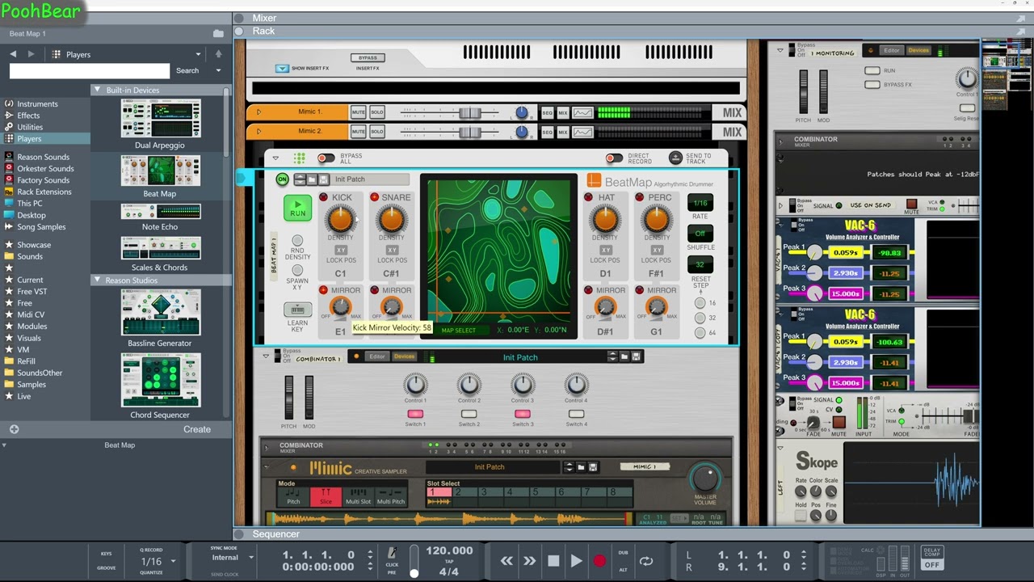Select Effects in browser sidebar
The height and width of the screenshot is (582, 1034).
pos(28,116)
